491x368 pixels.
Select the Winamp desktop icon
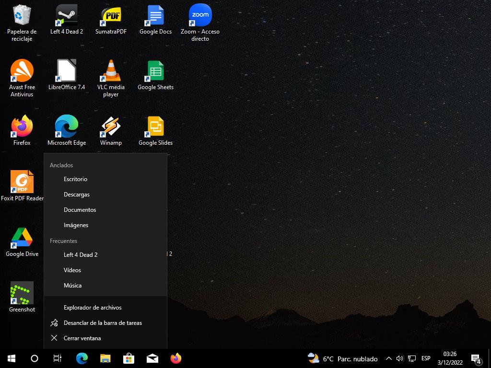pyautogui.click(x=111, y=127)
